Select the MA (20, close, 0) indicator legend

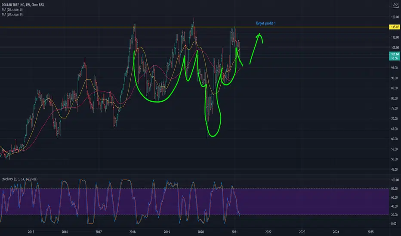coord(12,10)
